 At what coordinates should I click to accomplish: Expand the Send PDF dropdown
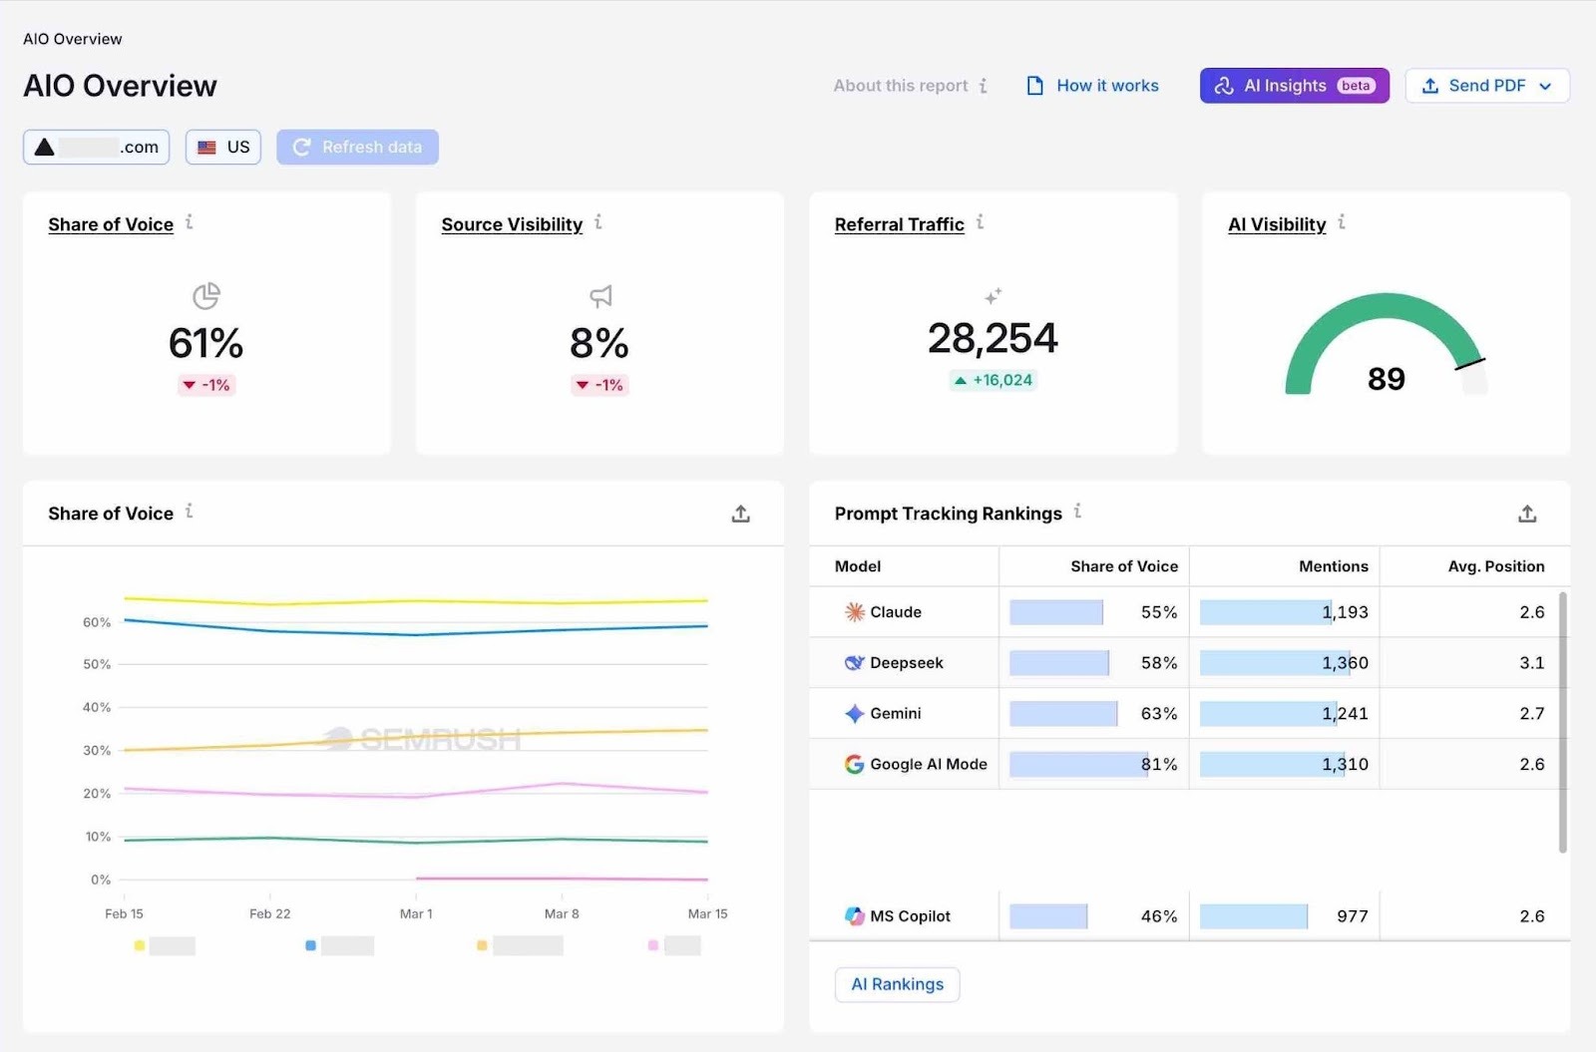[x=1545, y=86]
